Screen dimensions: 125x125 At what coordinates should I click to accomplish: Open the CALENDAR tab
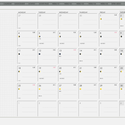8,4
